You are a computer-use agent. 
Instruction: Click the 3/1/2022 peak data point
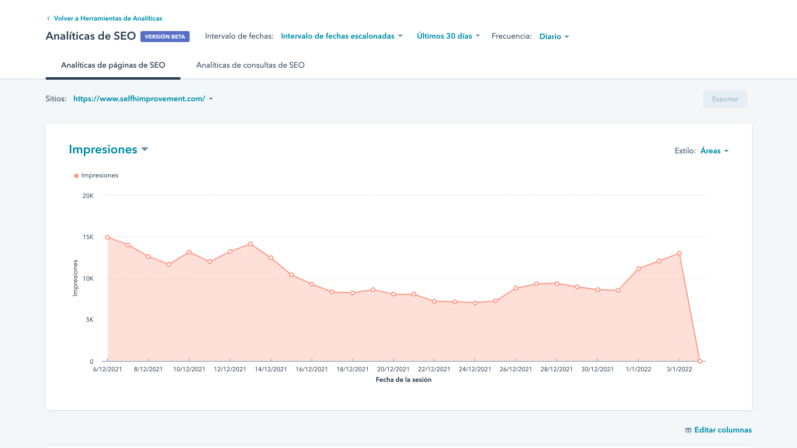click(x=679, y=254)
